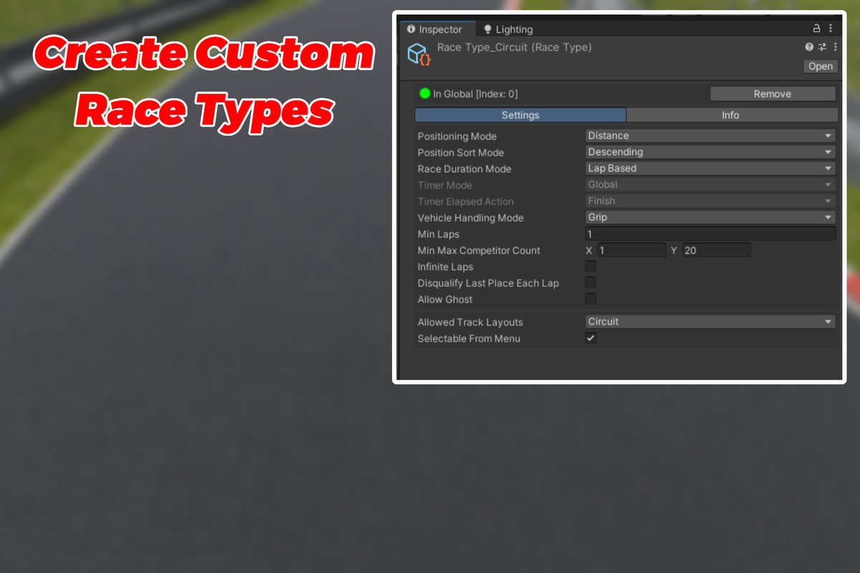Click the 'Race Type_Circuit (Race Type)' title text
The width and height of the screenshot is (860, 573).
(515, 47)
